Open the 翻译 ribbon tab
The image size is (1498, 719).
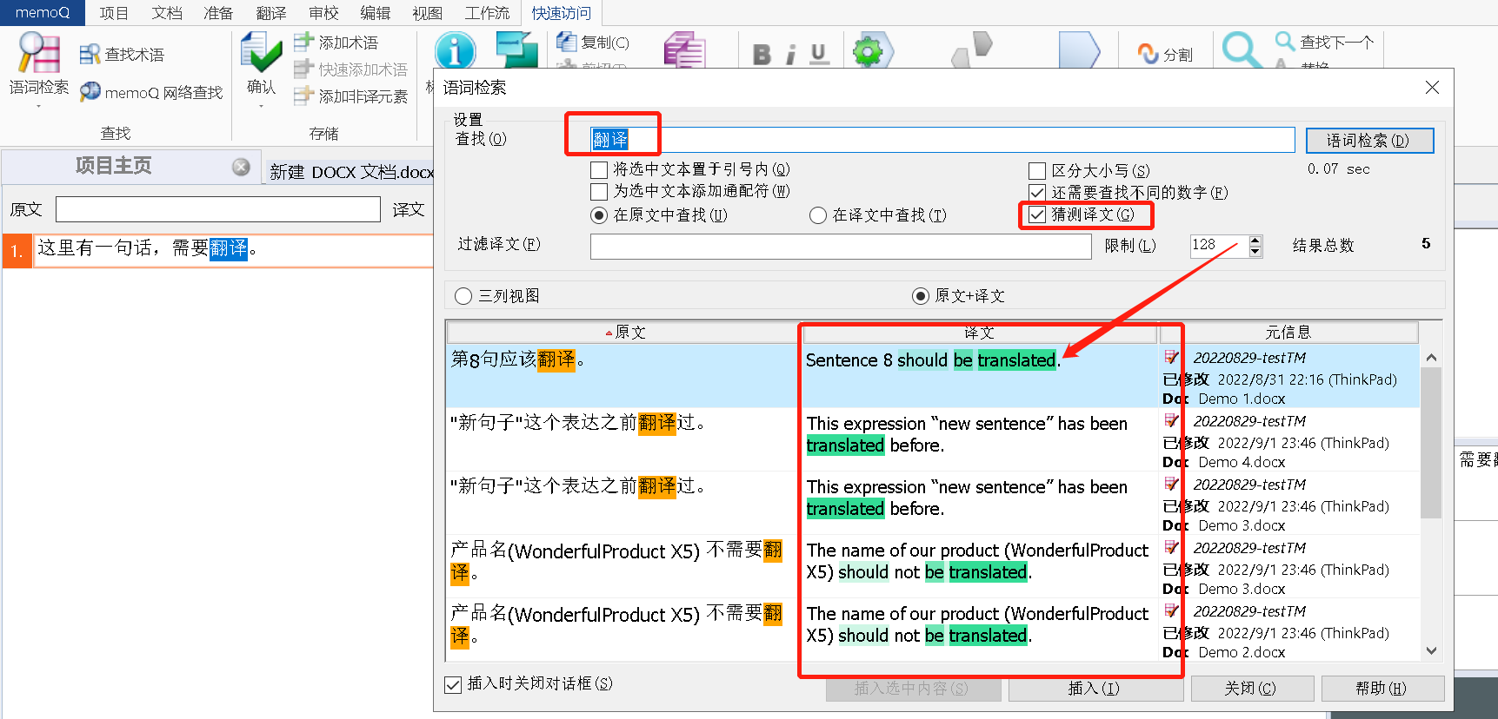(x=271, y=13)
